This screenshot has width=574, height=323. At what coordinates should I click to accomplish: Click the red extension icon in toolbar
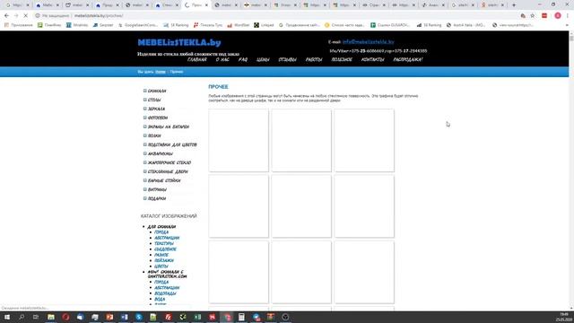click(x=544, y=16)
